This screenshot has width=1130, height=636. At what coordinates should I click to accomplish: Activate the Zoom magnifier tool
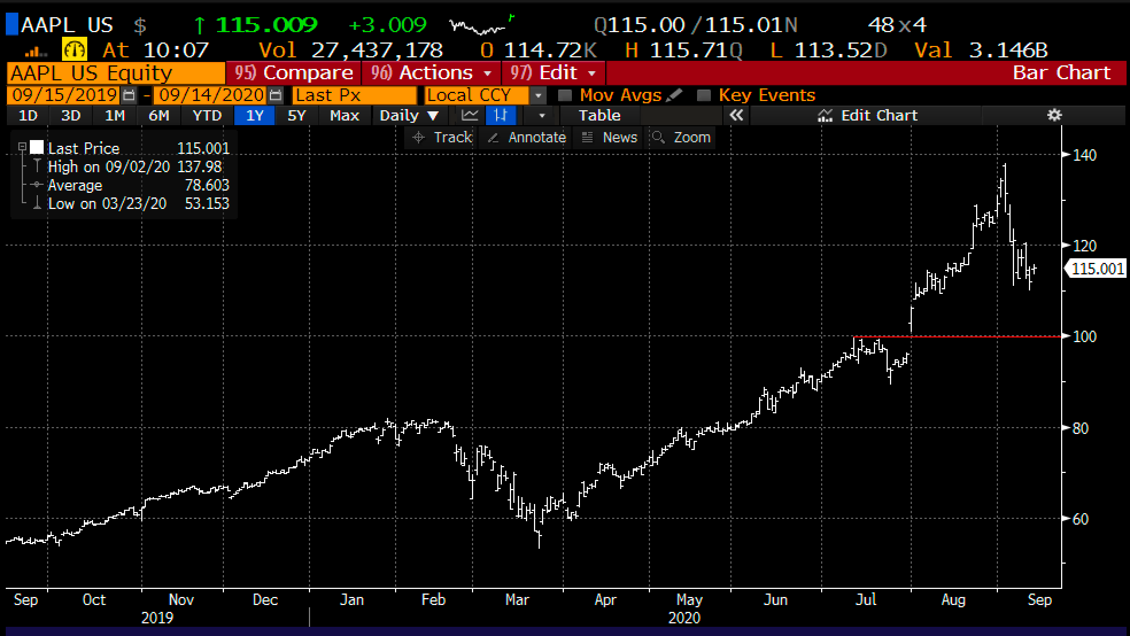(682, 138)
